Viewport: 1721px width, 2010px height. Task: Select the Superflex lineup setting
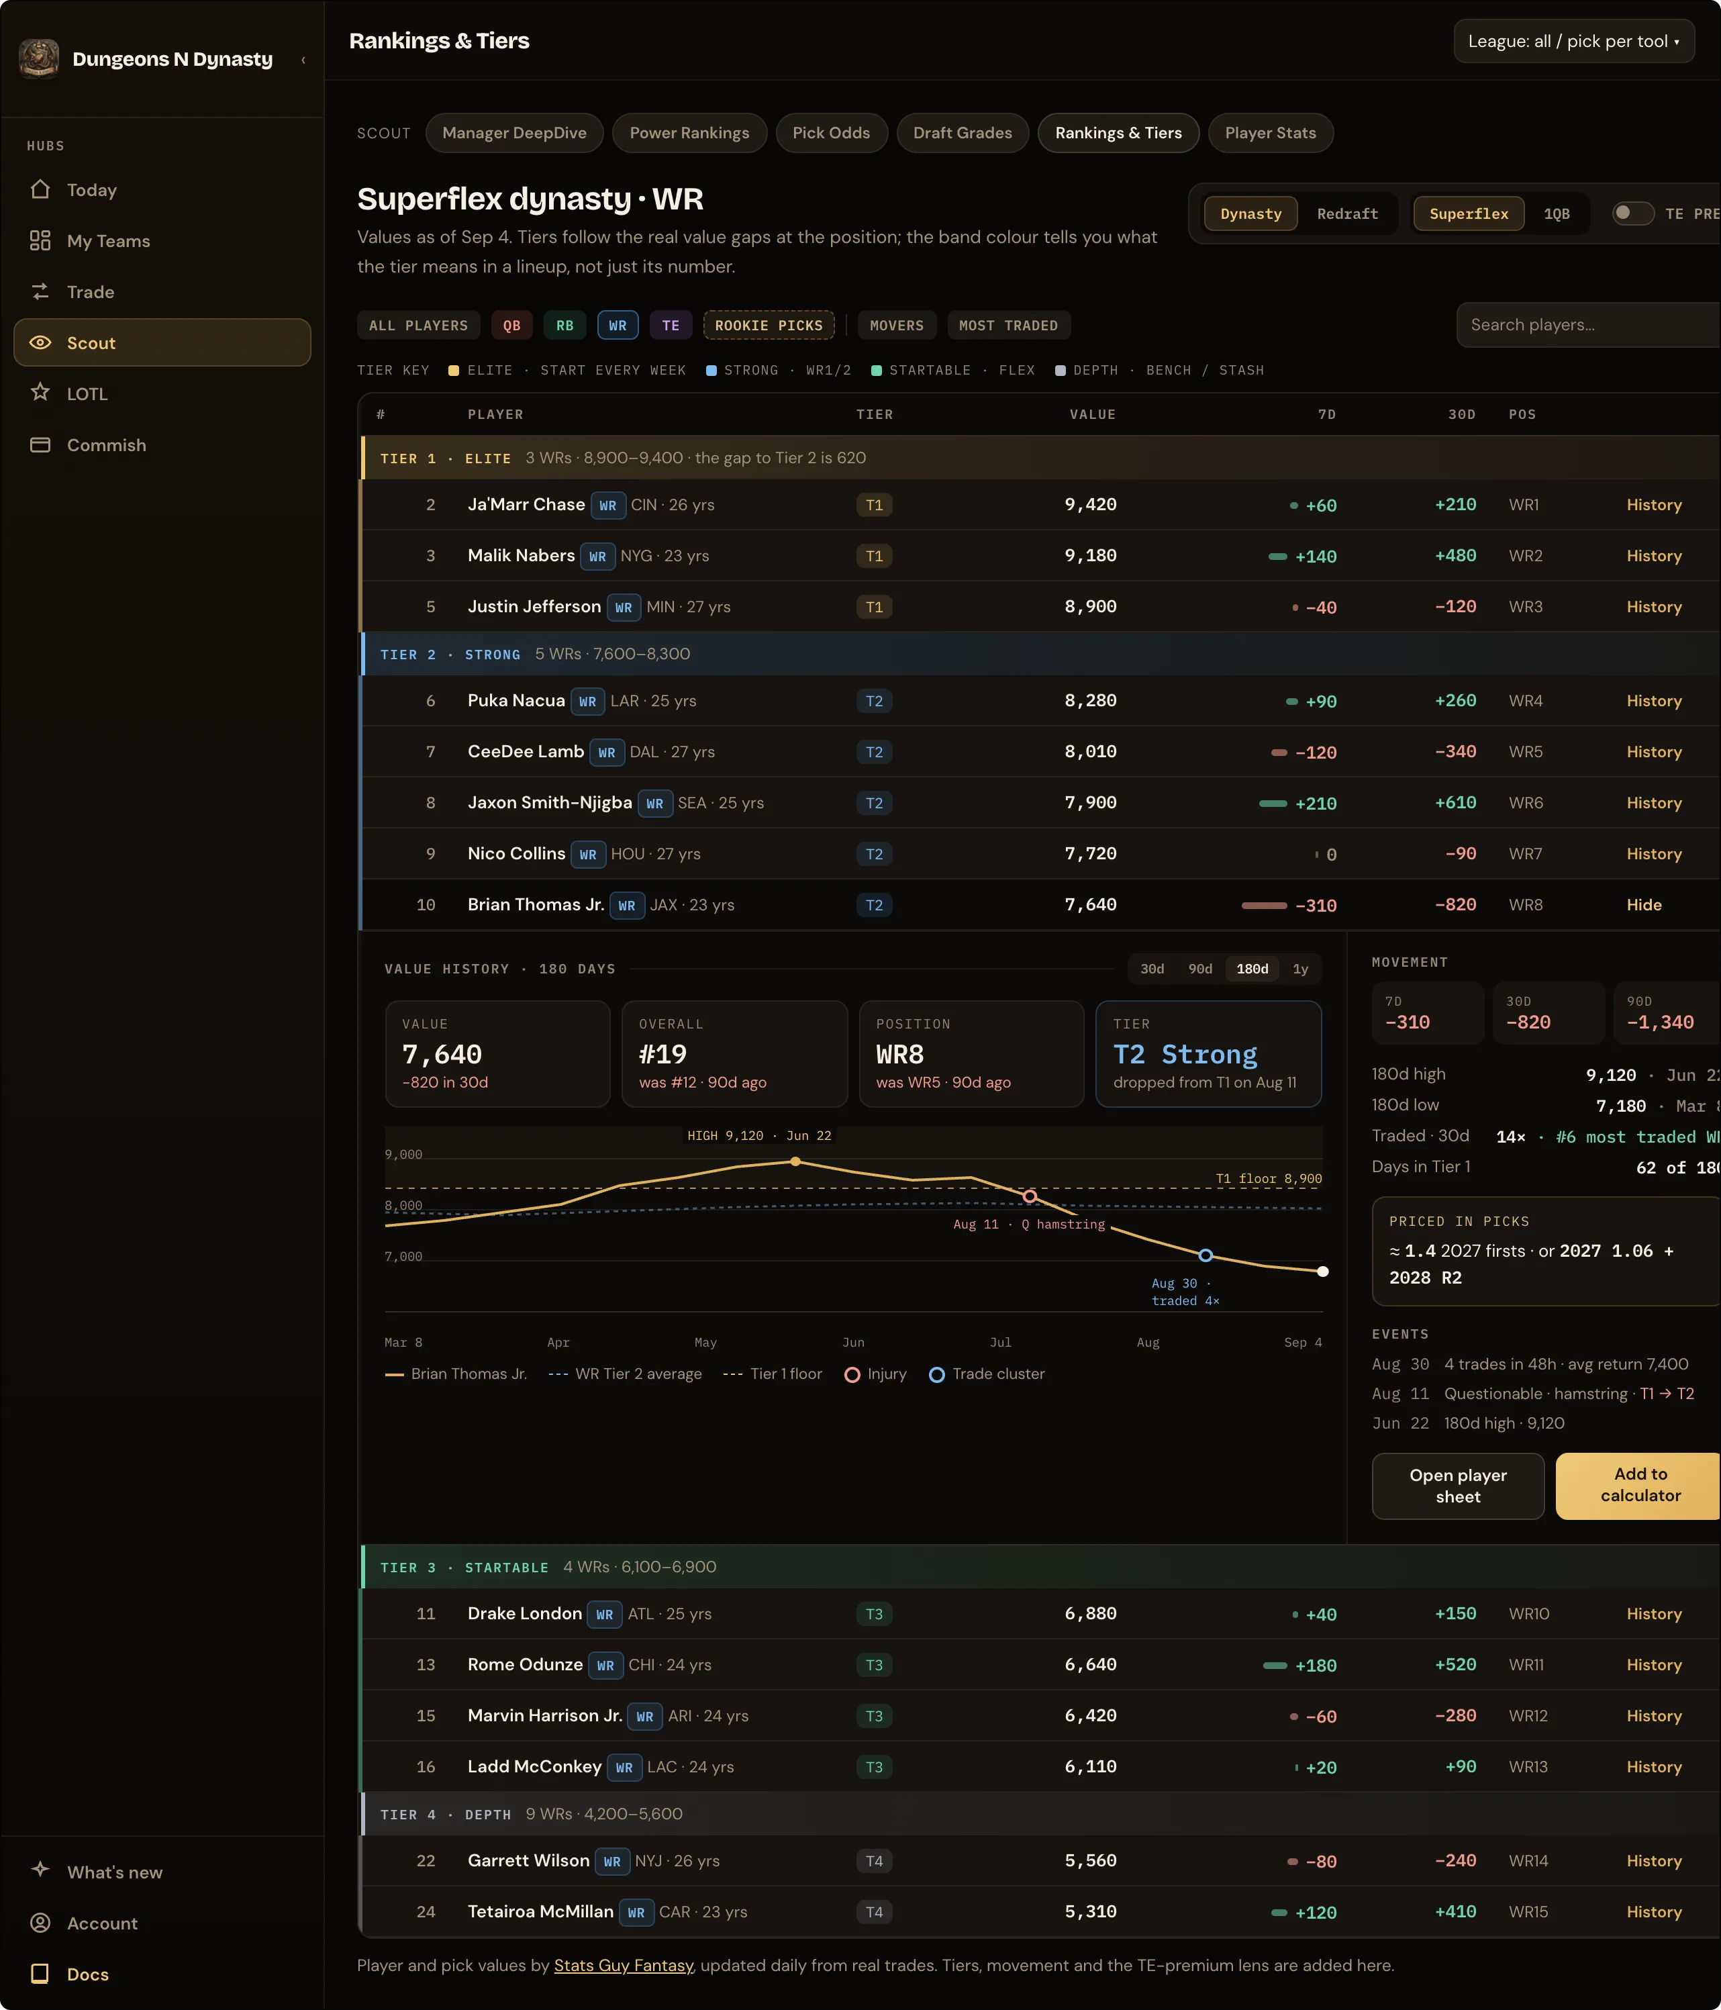point(1469,213)
